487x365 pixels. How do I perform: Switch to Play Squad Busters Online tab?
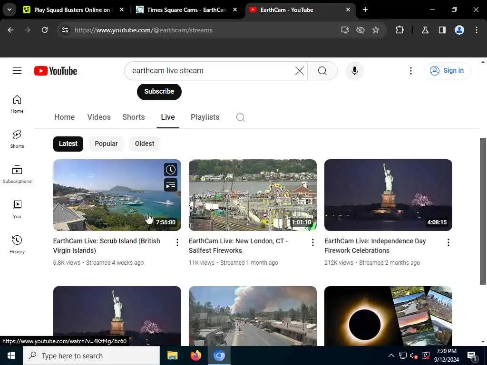coord(72,10)
